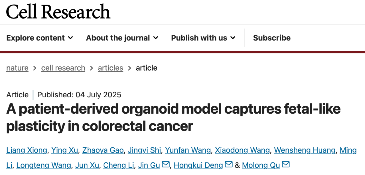This screenshot has width=365, height=175.
Task: Click the Xiaodong Wang author link
Action: tap(242, 150)
